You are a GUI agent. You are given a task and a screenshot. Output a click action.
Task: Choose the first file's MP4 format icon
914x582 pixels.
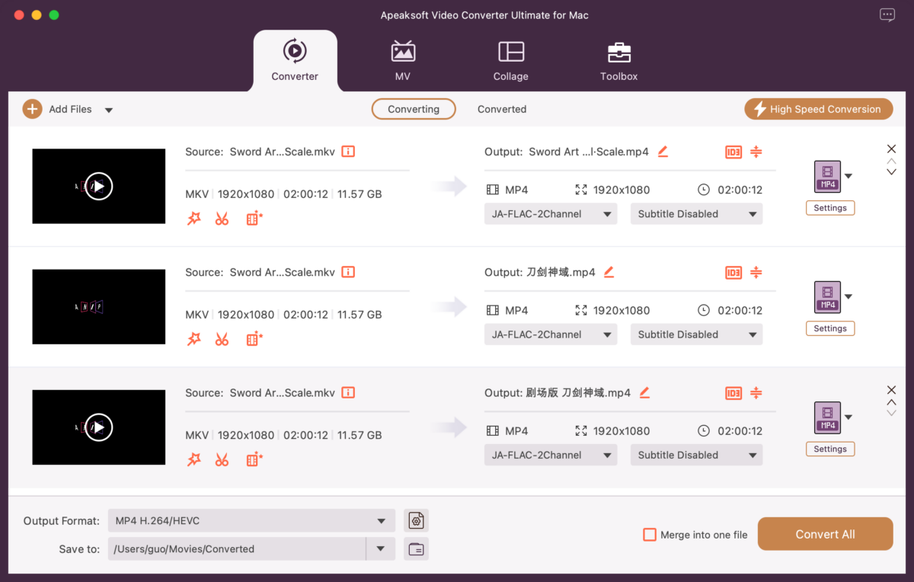coord(827,176)
